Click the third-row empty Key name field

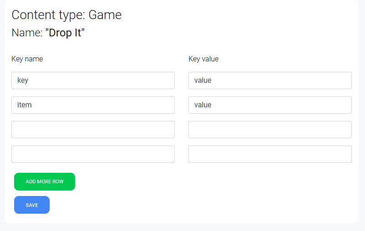pyautogui.click(x=93, y=130)
